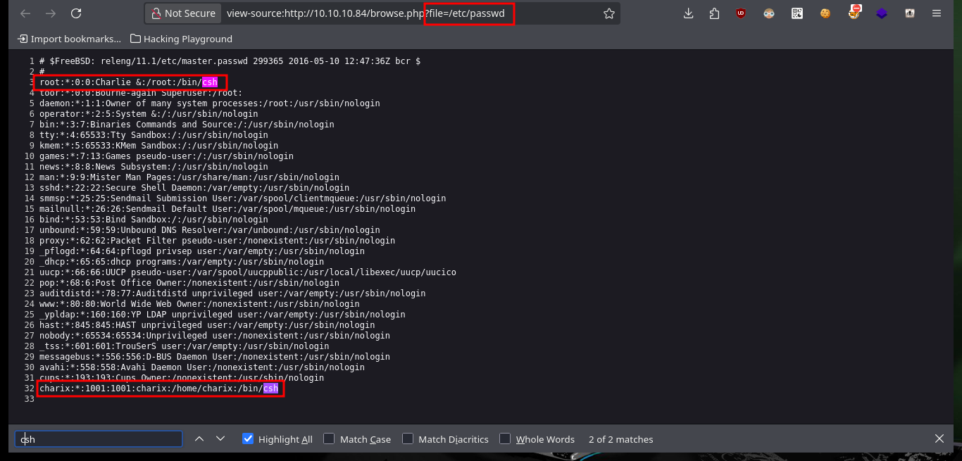
Task: Open the purple layered-diamond extension
Action: tap(882, 13)
